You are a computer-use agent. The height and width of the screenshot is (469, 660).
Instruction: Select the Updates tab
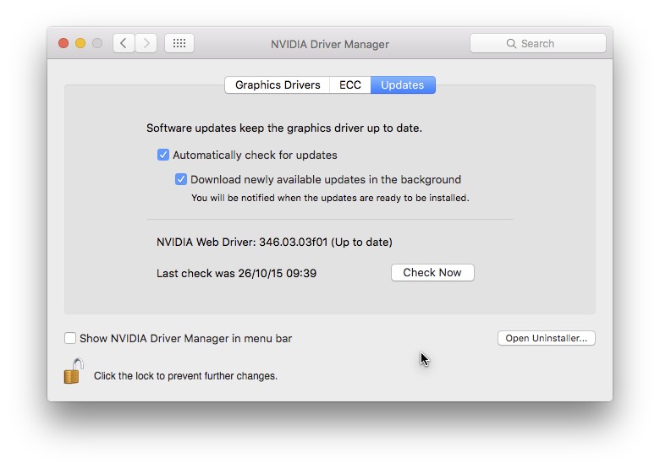click(x=403, y=85)
